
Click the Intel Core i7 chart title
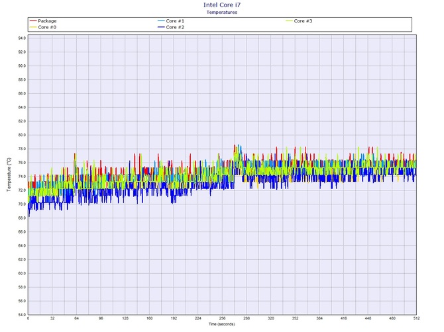222,5
